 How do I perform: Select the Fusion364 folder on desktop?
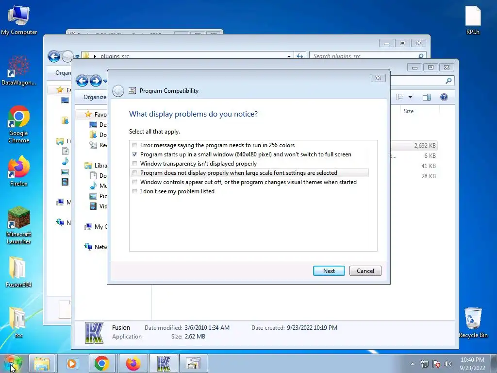coord(19,272)
